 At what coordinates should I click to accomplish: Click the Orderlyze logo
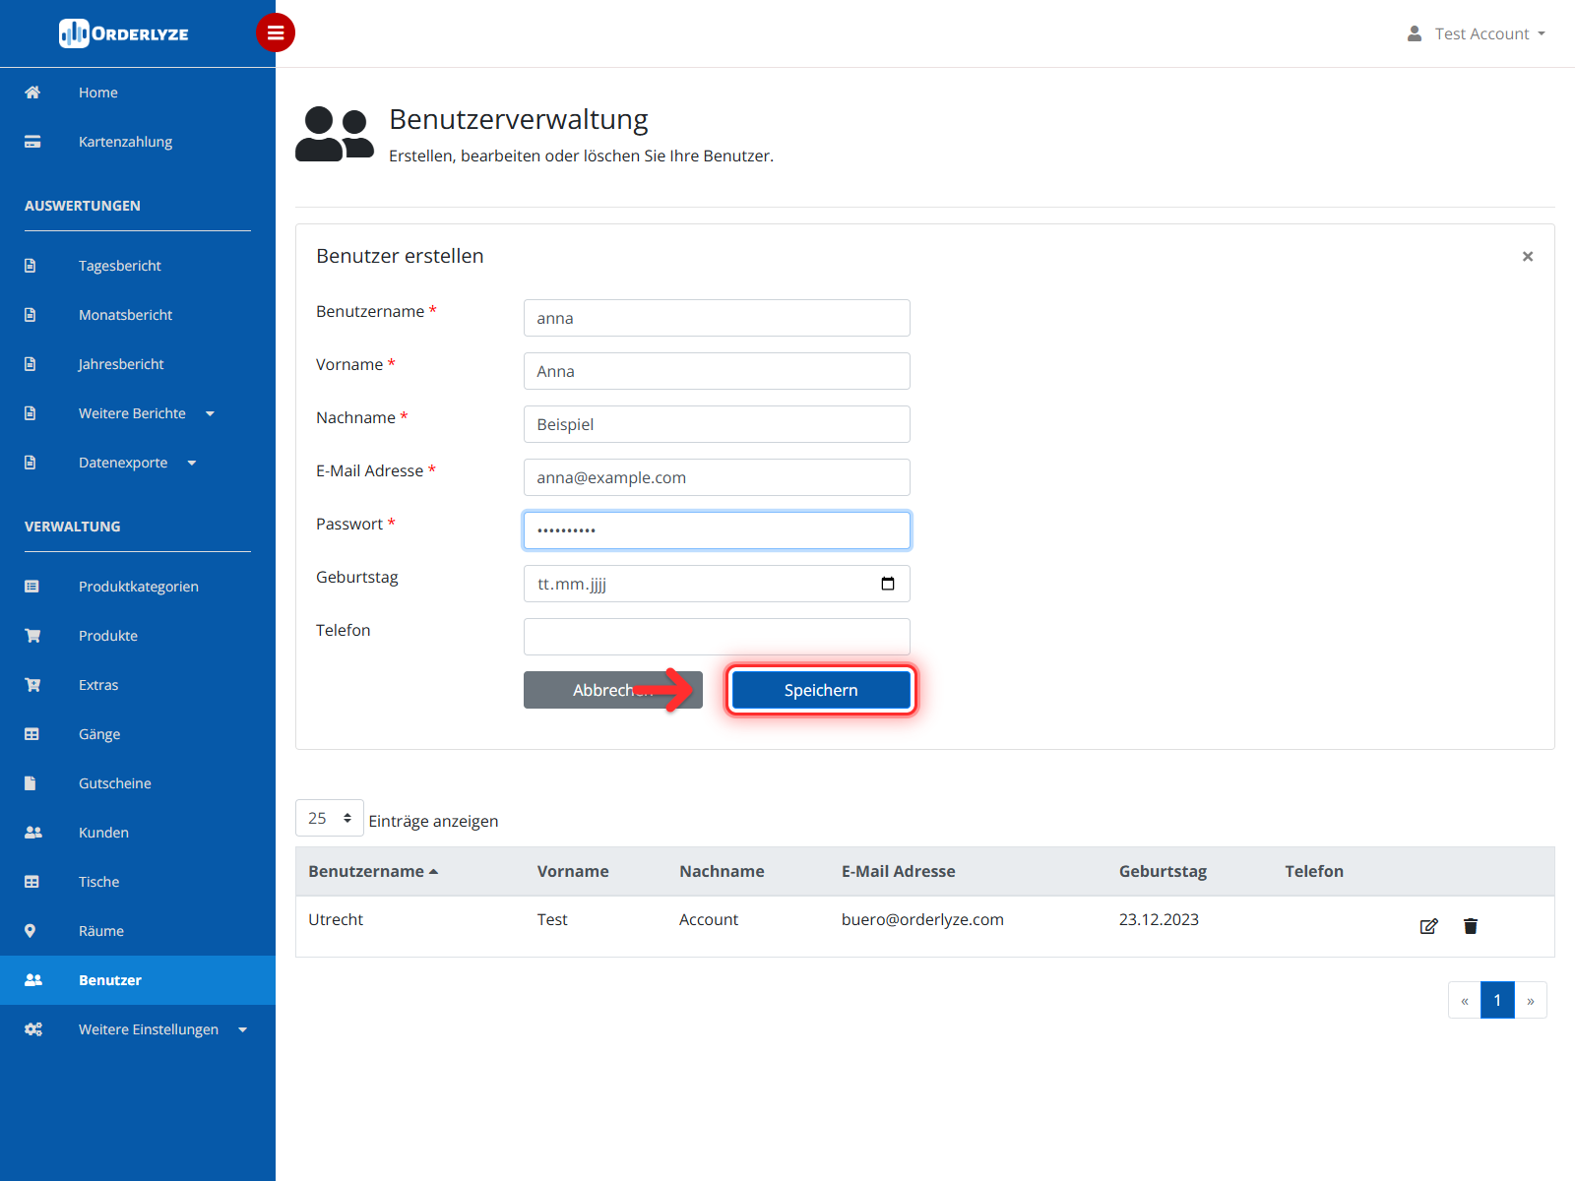[x=124, y=33]
